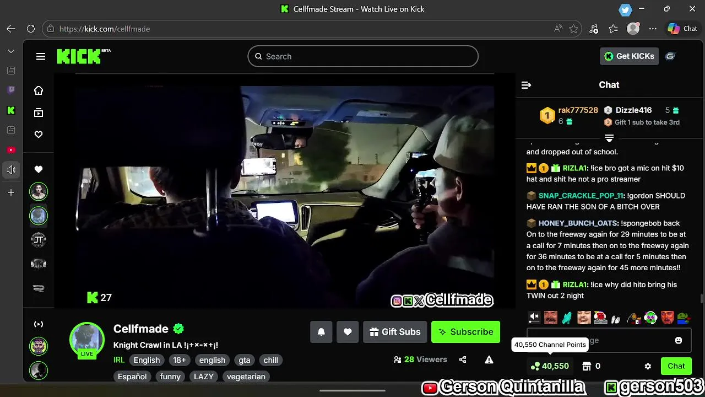Click the Subscribe button
The width and height of the screenshot is (705, 397).
coord(465,332)
